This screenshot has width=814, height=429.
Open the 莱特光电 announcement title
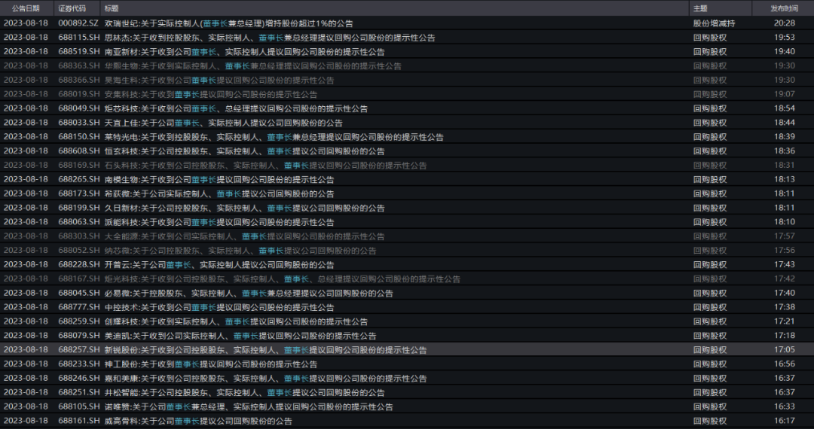coord(274,137)
